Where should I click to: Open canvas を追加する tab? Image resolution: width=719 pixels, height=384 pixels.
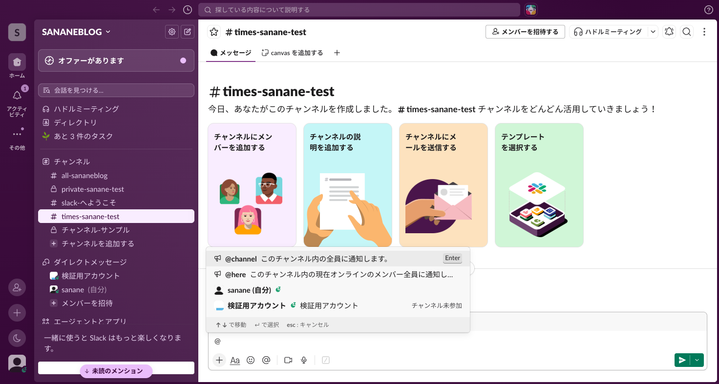coord(292,53)
